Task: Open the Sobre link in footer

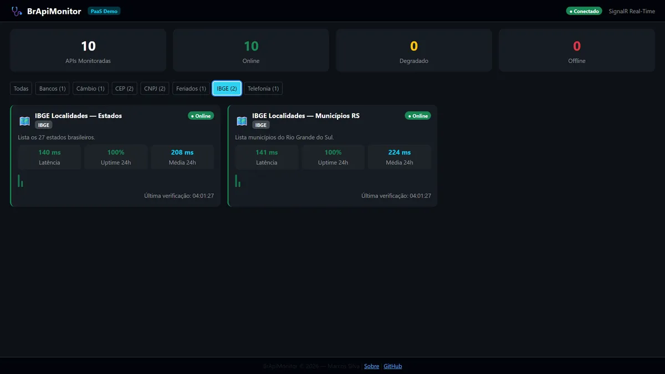Action: [371, 366]
